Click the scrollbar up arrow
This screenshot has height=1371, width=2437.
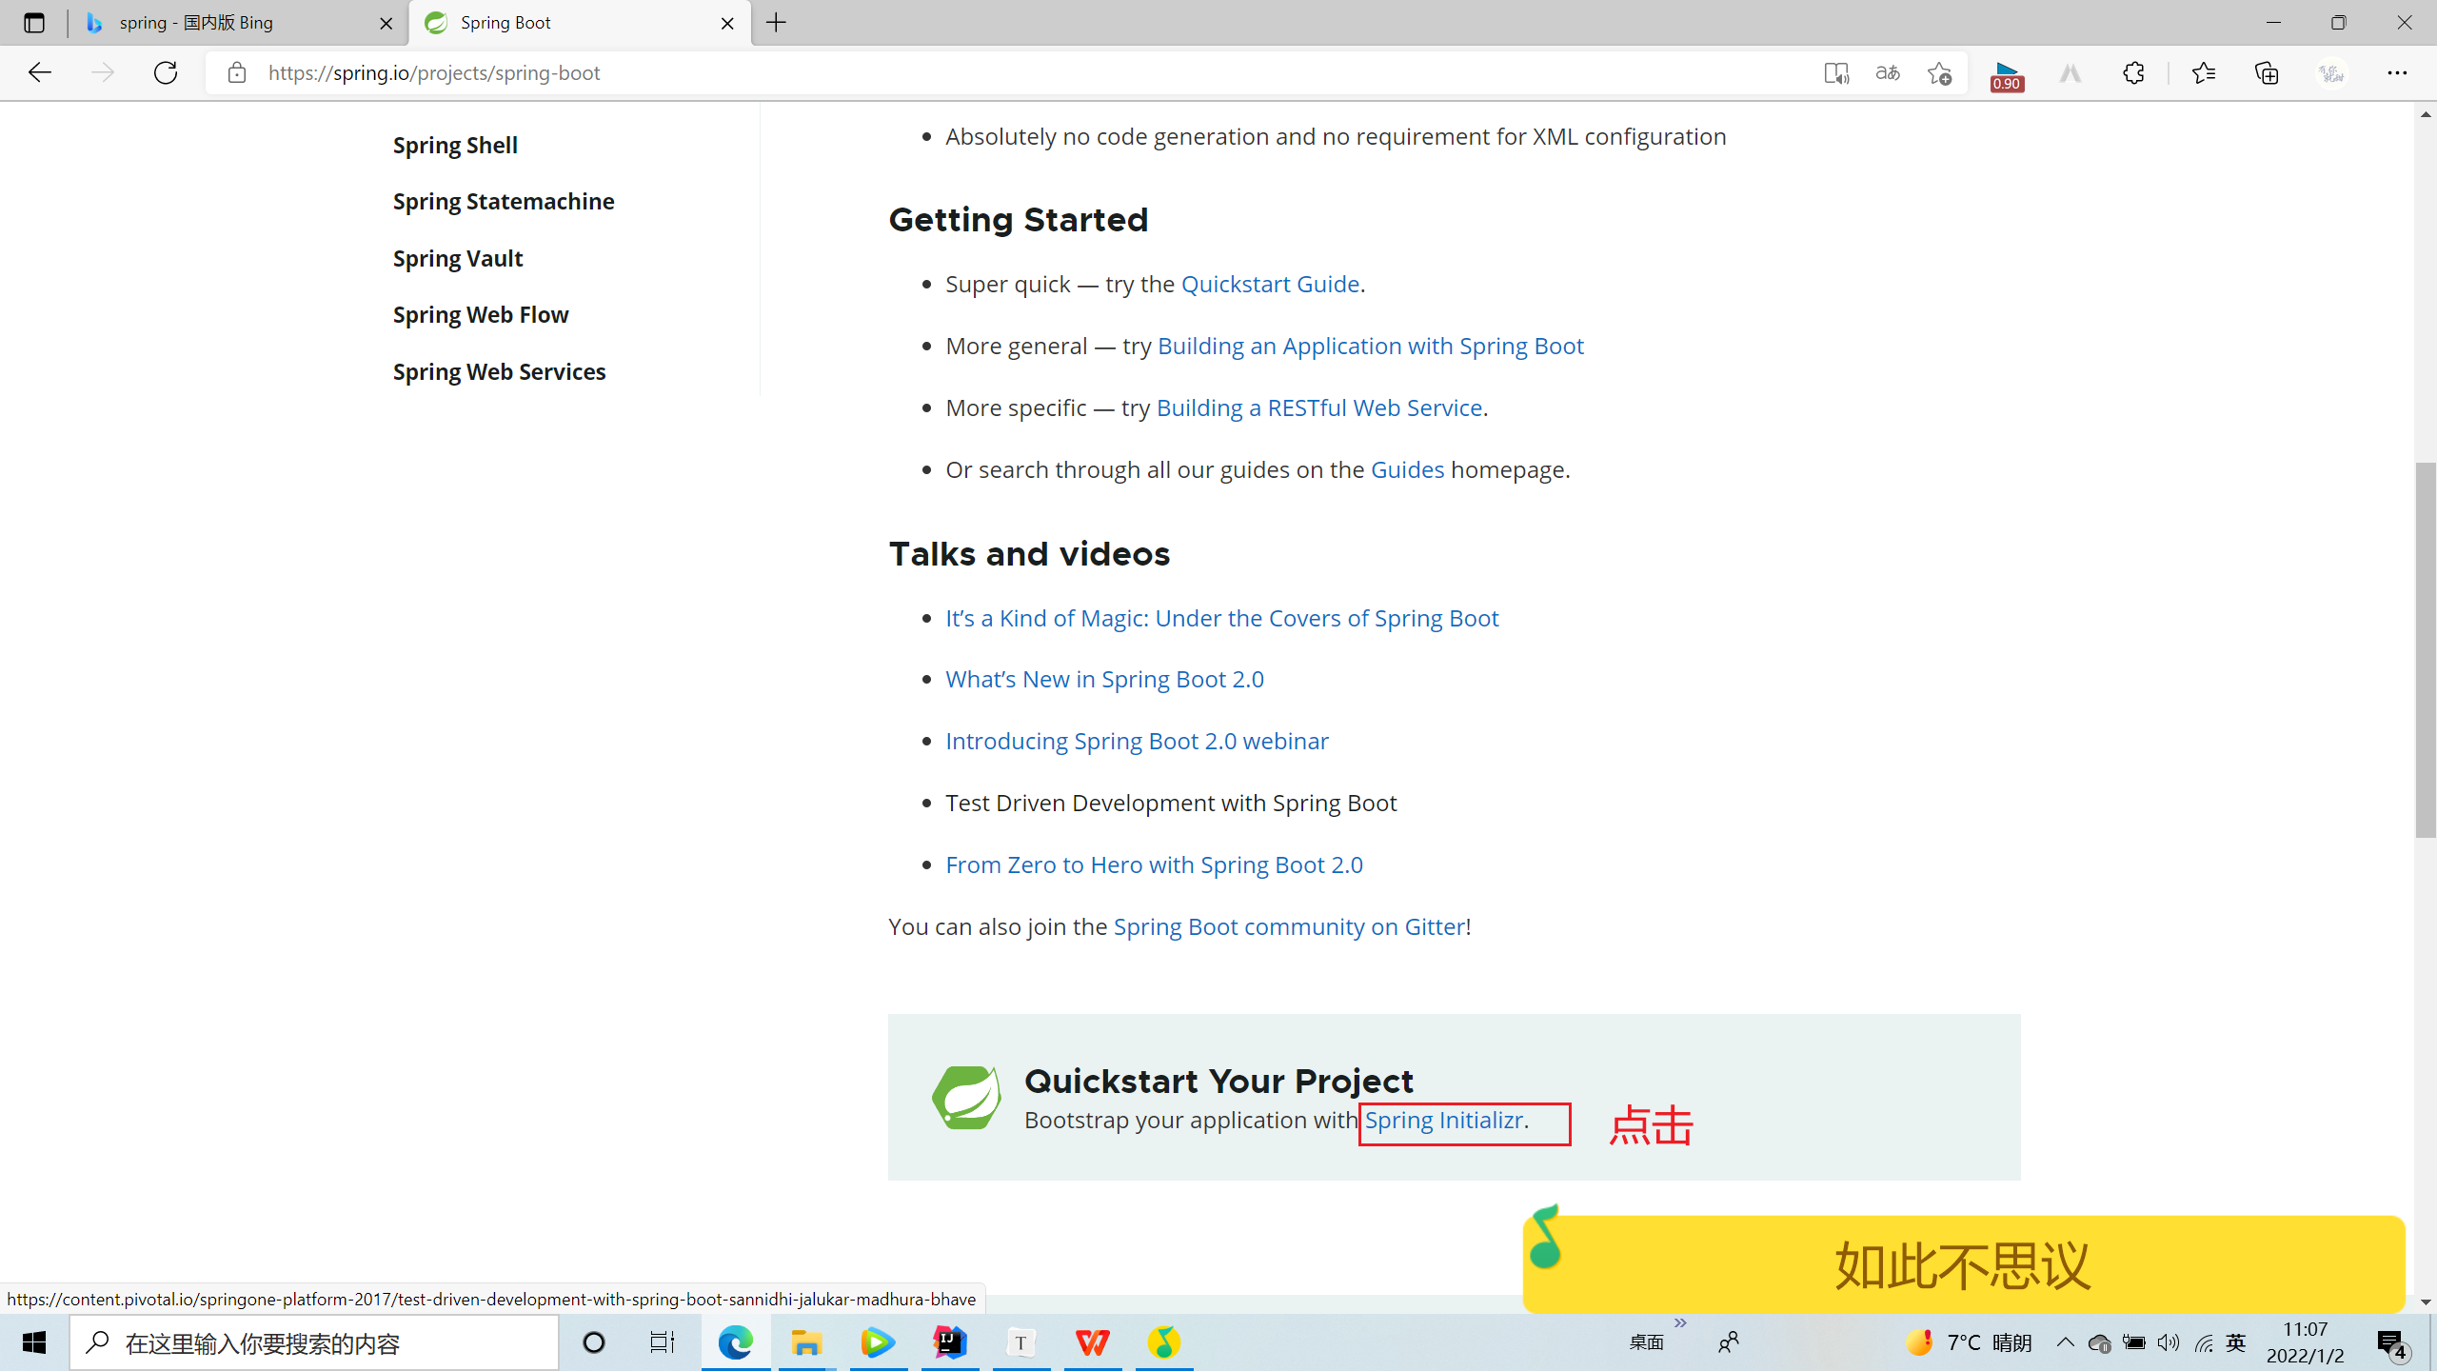point(2425,113)
